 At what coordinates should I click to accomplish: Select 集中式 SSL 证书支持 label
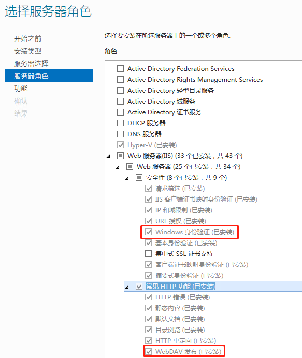[184, 254]
